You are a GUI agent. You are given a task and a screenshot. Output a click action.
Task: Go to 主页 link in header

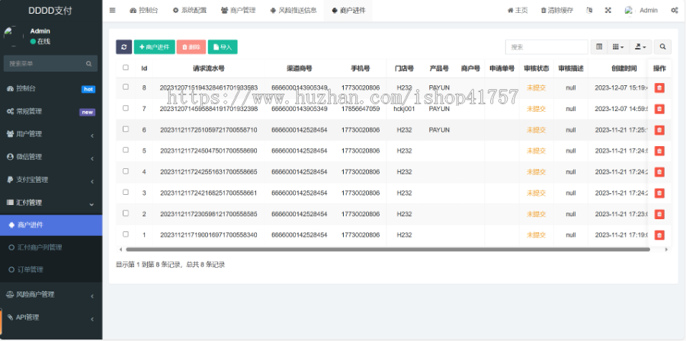point(518,11)
